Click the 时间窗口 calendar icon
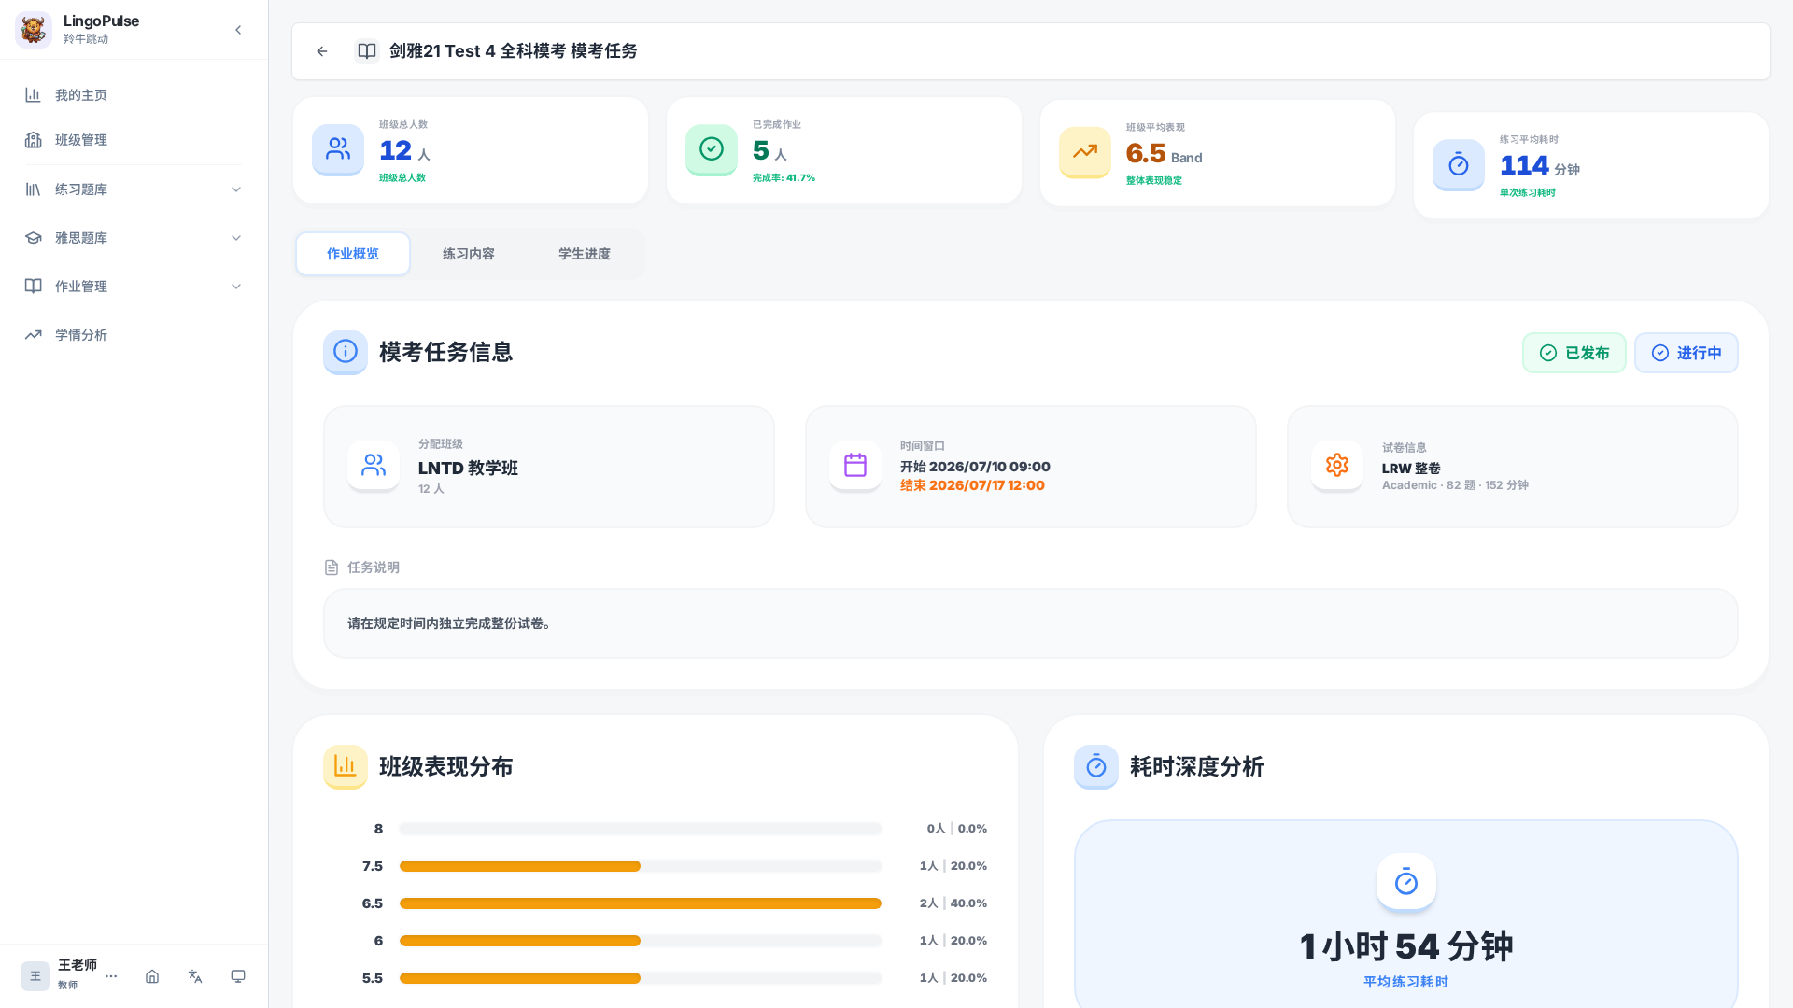The width and height of the screenshot is (1793, 1008). pos(855,466)
